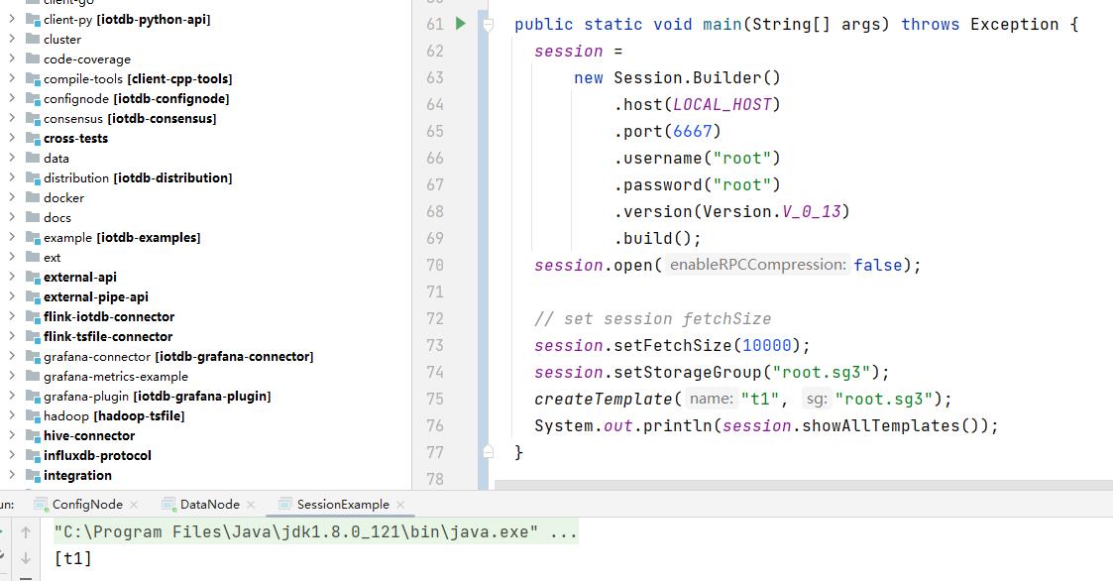Image resolution: width=1113 pixels, height=581 pixels.
Task: Expand the external-api folder node
Action: tap(11, 277)
